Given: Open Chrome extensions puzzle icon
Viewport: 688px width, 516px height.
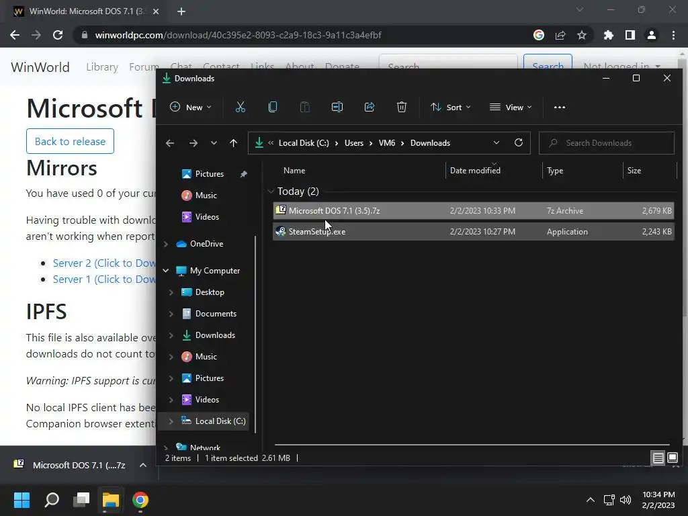Looking at the screenshot, I should (x=609, y=35).
